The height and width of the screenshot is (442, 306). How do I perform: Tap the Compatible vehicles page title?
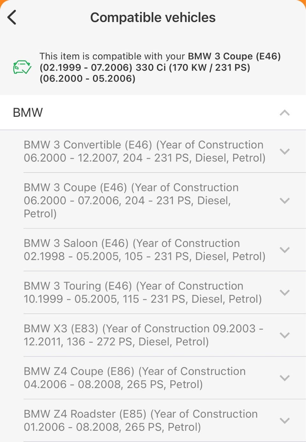pyautogui.click(x=153, y=18)
